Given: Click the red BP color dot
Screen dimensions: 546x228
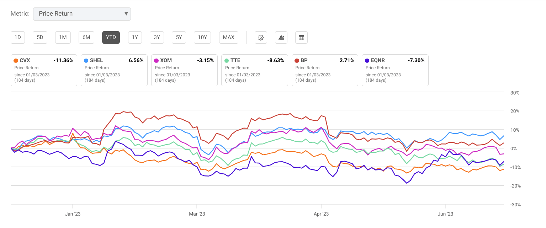Looking at the screenshot, I should point(296,60).
